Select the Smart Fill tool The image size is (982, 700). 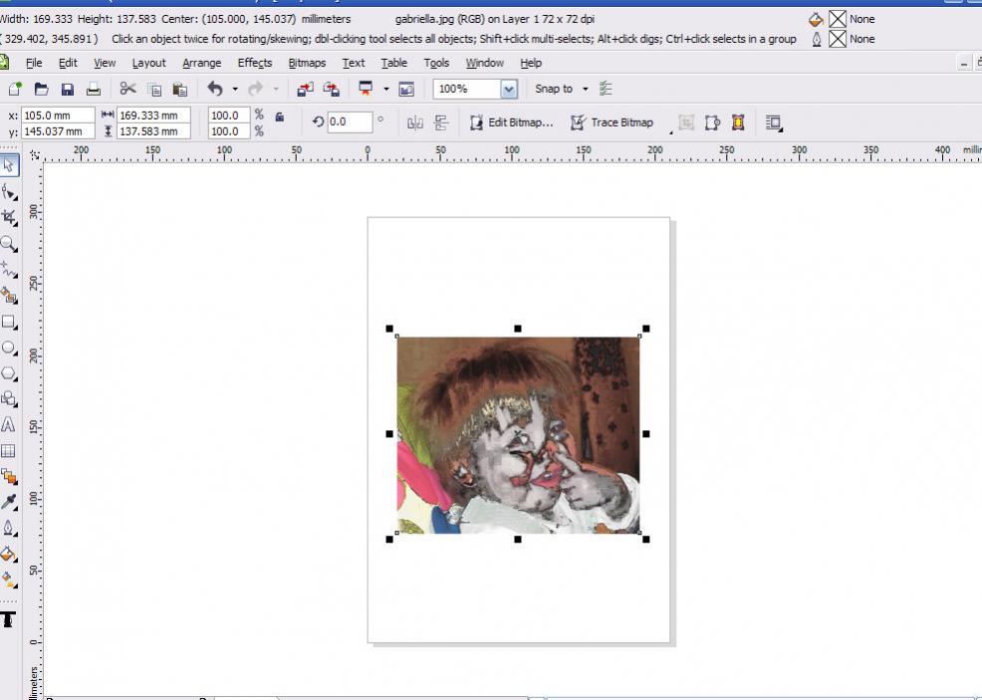9,296
